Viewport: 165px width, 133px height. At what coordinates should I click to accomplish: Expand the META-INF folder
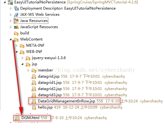pyautogui.click(x=16, y=45)
